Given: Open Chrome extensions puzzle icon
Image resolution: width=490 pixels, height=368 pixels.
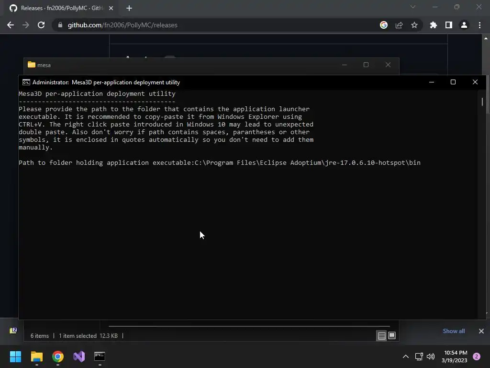Looking at the screenshot, I should pos(434,25).
